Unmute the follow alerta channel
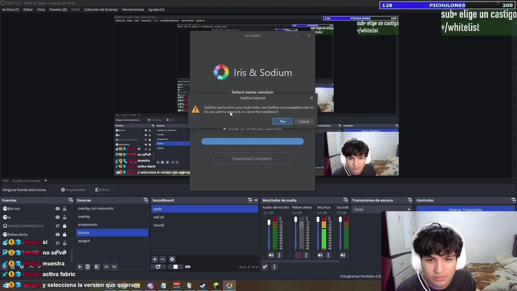The width and height of the screenshot is (517, 291). click(x=298, y=255)
